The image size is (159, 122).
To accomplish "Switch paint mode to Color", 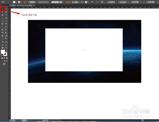I will tap(2, 58).
